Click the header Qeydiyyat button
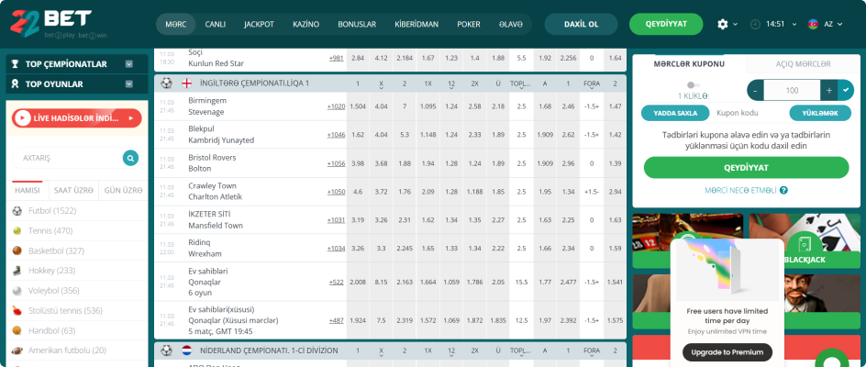Viewport: 866px width, 367px height. (666, 25)
